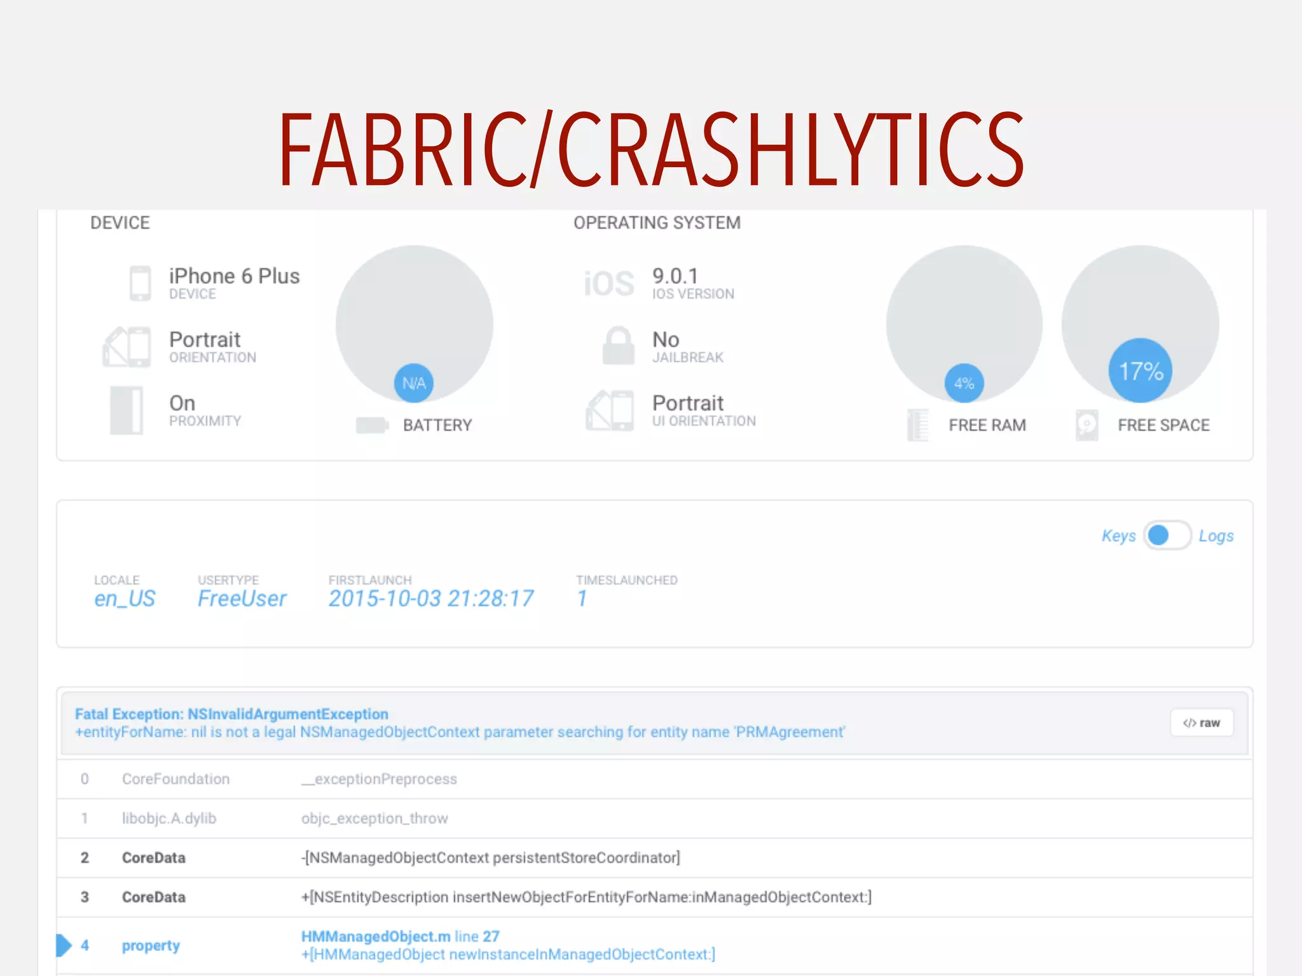Click the FREE SPACE label

pyautogui.click(x=1163, y=425)
